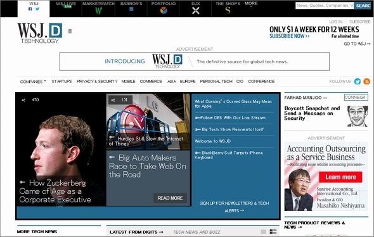Select Personal Tech menu item
Screen dimensions: 374x237
[x=216, y=81]
